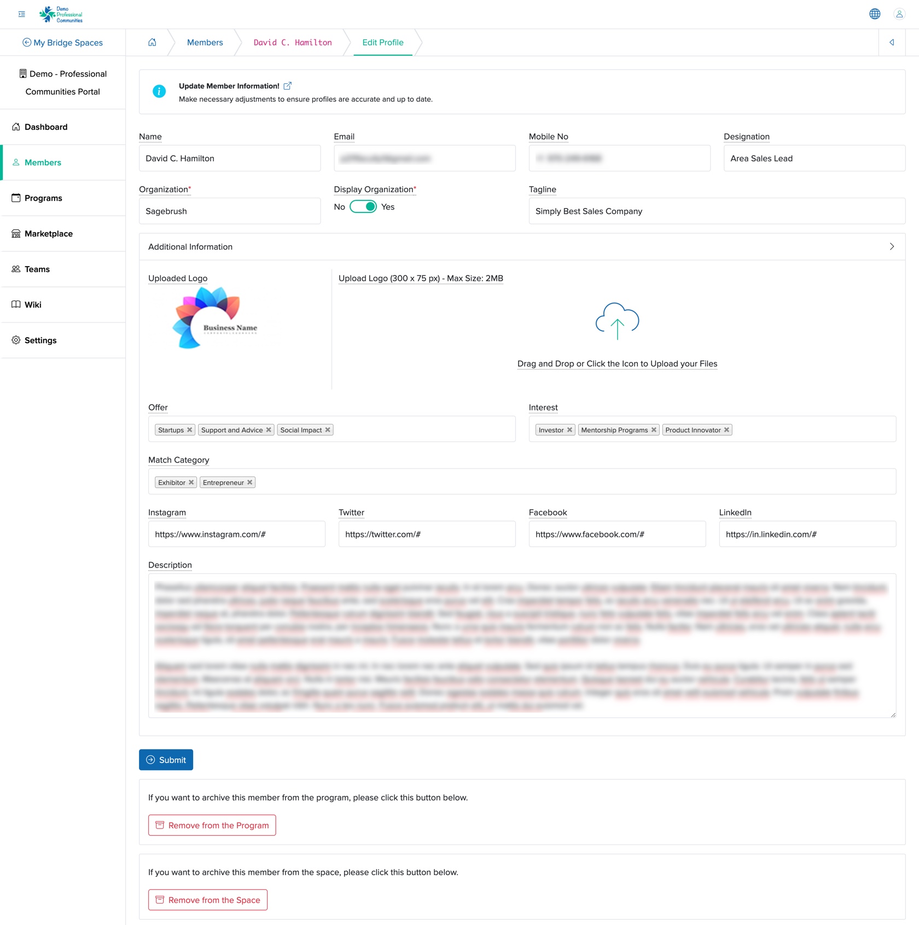
Task: Open Dashboard in the sidebar
Action: pos(63,127)
